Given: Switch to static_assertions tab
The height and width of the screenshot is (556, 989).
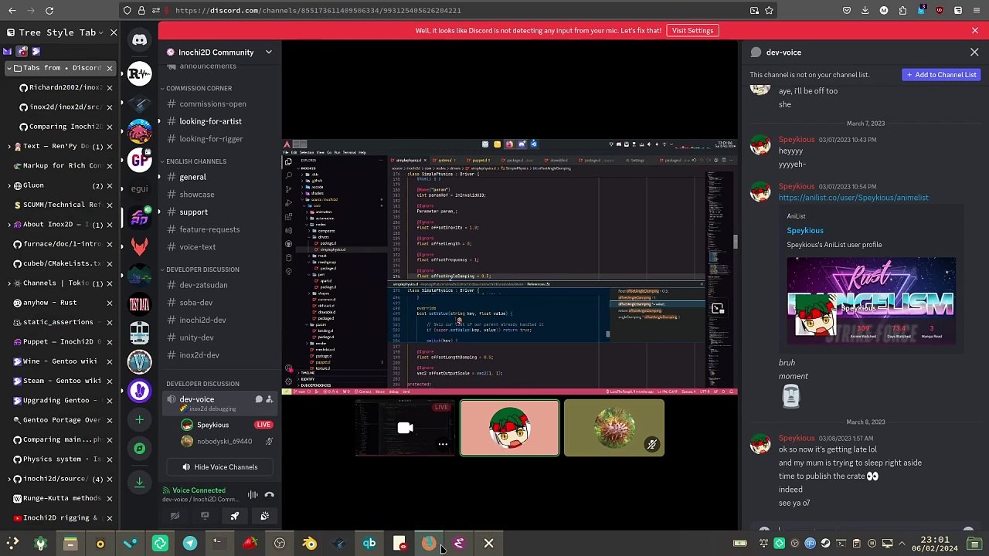Looking at the screenshot, I should pos(60,322).
